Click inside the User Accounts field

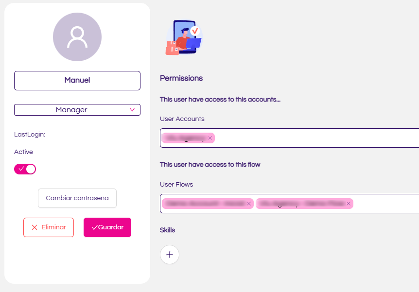coord(315,138)
